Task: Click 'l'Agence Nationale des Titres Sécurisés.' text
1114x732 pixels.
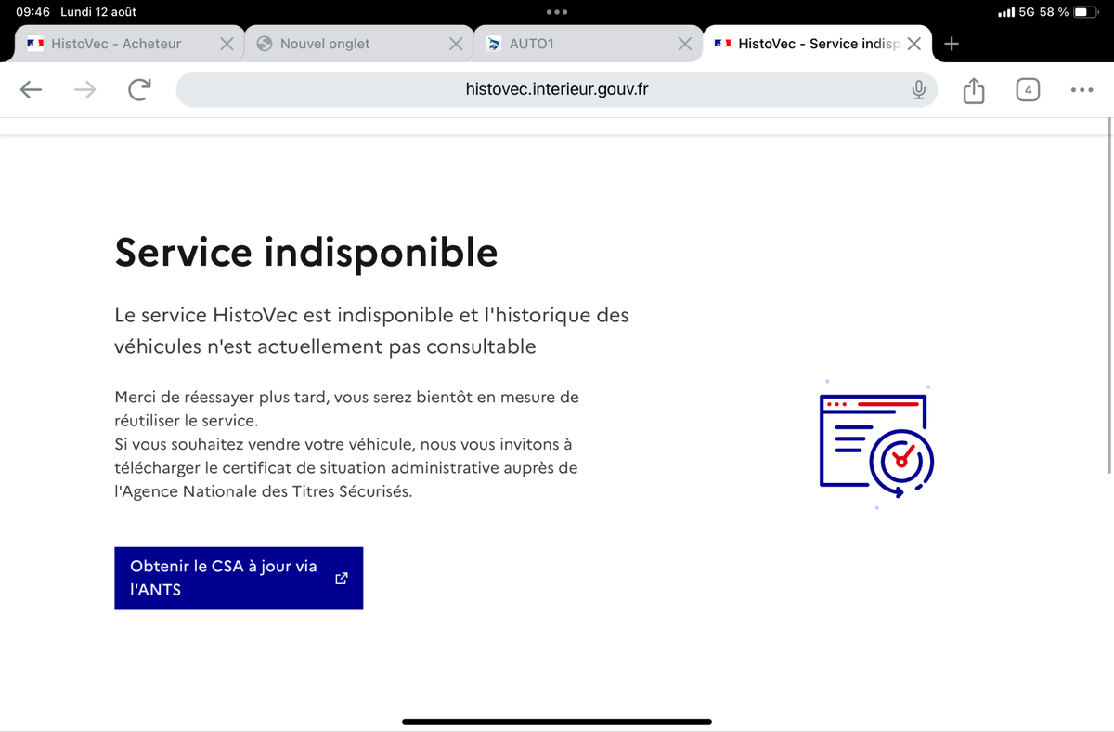Action: [x=263, y=491]
